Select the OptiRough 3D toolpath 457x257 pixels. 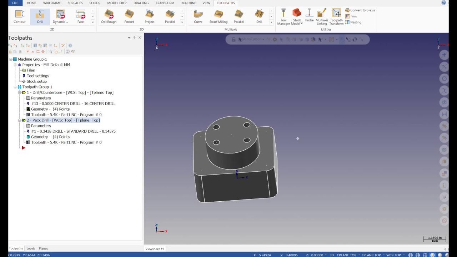point(109,16)
